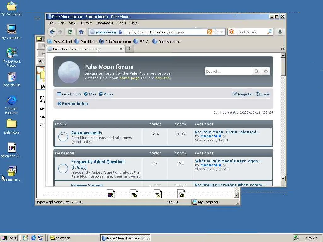This screenshot has height=242, width=323.
Task: Click the page scrollbar down arrow
Action: tap(283, 179)
